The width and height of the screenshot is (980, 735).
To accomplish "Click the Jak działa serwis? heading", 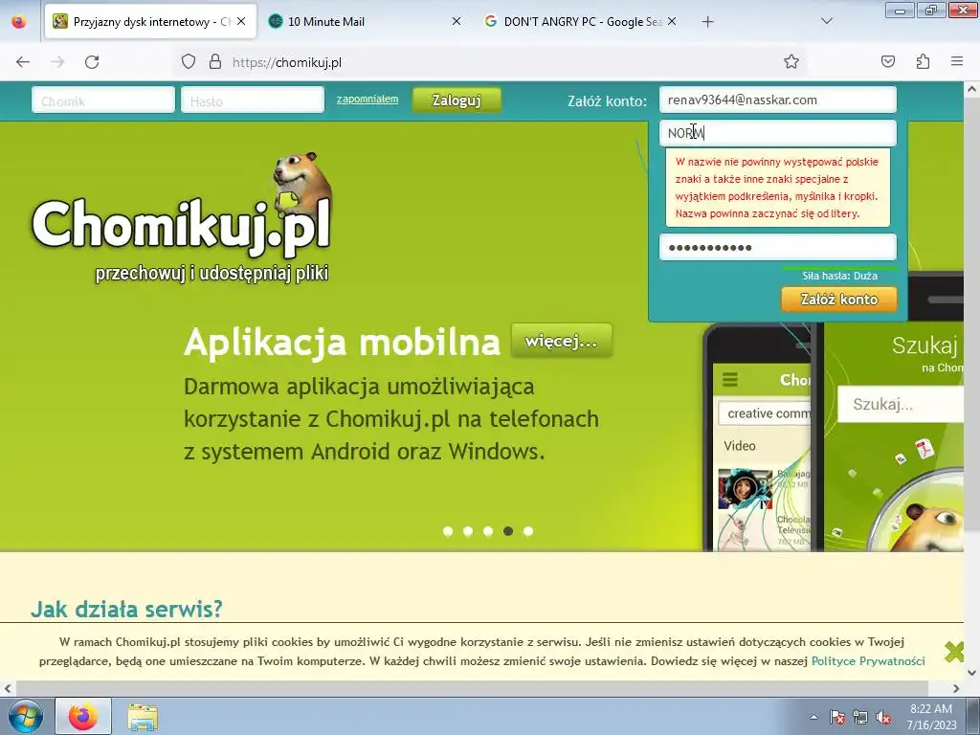I will click(x=126, y=609).
